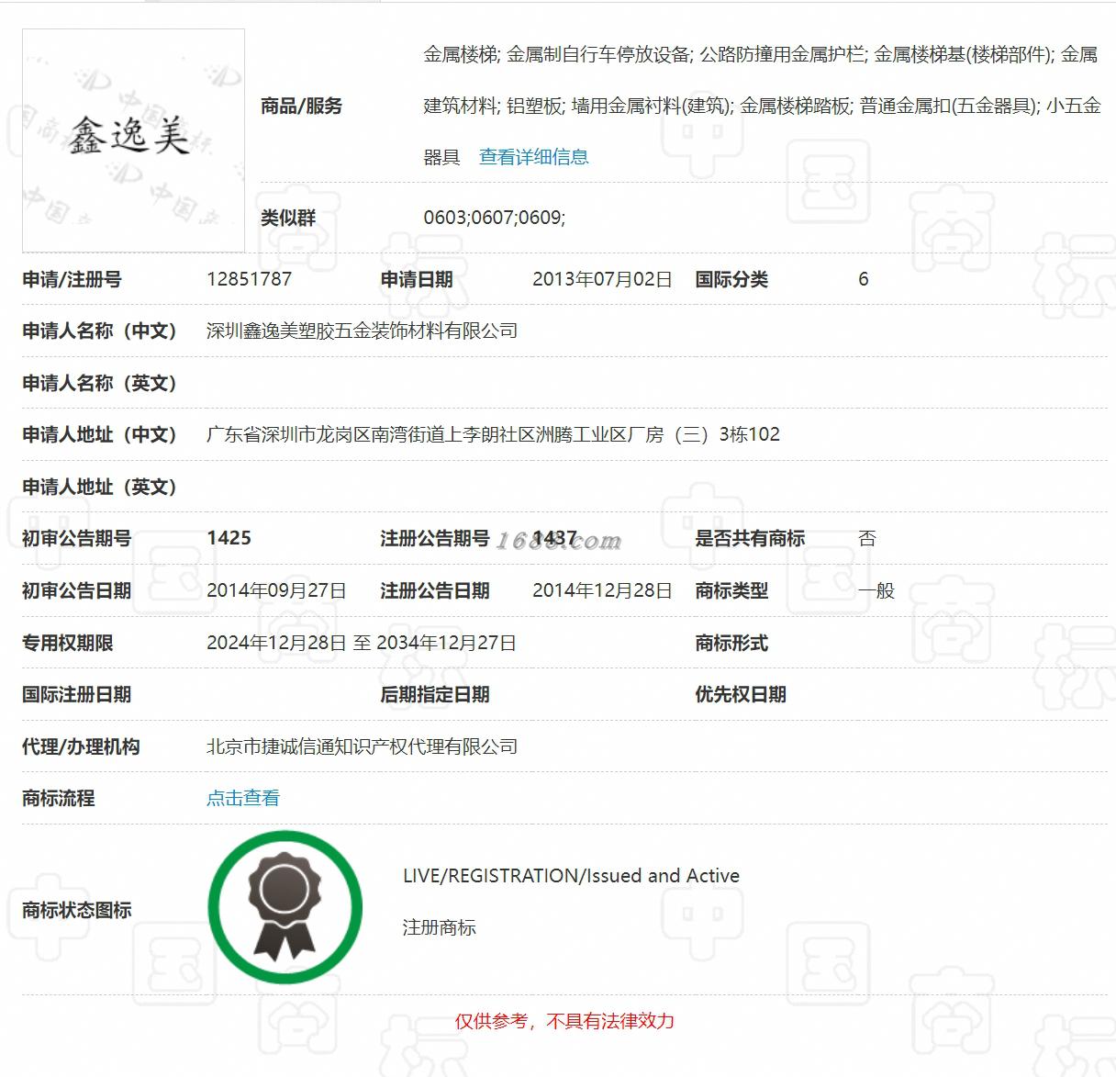Click the 商标类型 label
1116x1077 pixels.
731,590
